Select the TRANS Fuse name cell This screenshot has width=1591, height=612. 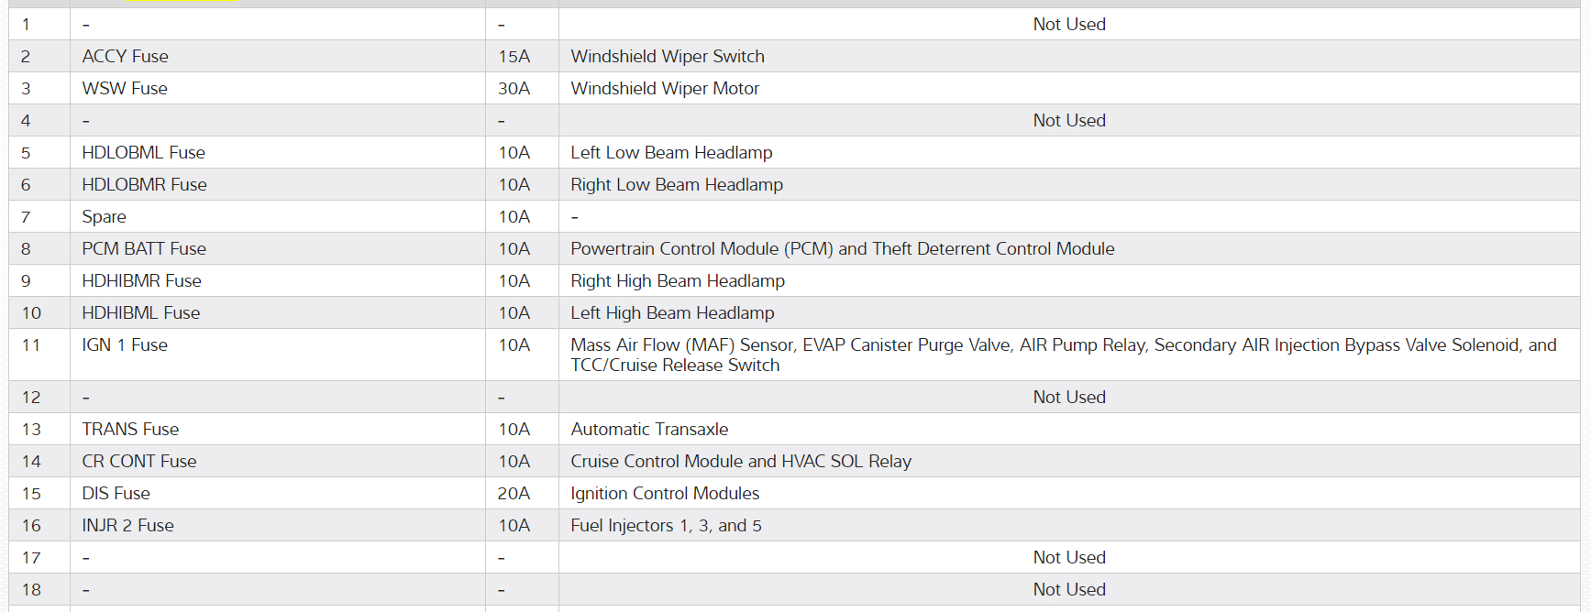[130, 429]
